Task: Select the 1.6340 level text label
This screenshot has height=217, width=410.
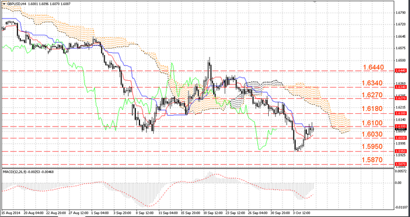Action: (x=372, y=83)
